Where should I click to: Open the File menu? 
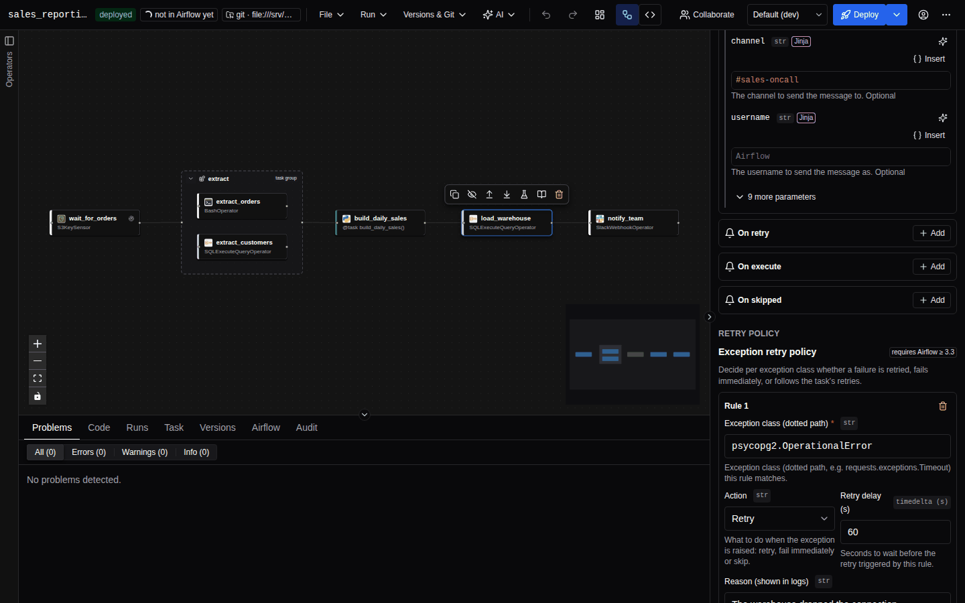pyautogui.click(x=332, y=15)
